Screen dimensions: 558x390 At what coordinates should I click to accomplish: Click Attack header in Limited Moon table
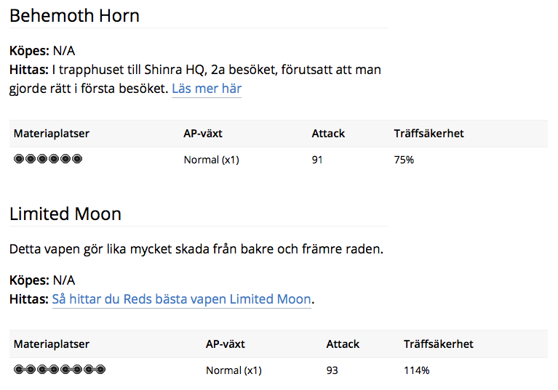click(x=343, y=344)
